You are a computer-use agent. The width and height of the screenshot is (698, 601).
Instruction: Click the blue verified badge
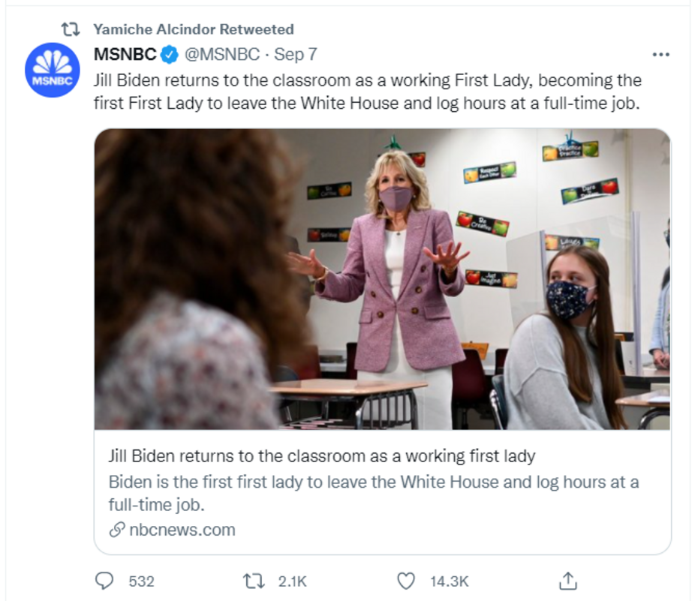(170, 55)
